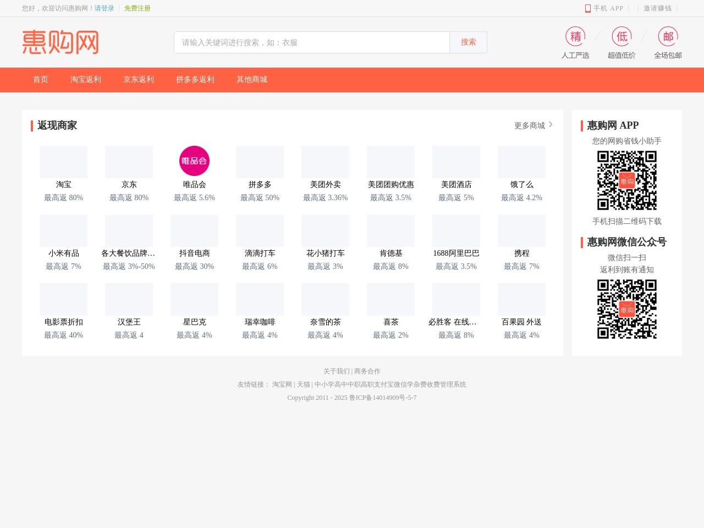This screenshot has height=528, width=704.
Task: Open the 其他商城 nav tab
Action: point(252,80)
